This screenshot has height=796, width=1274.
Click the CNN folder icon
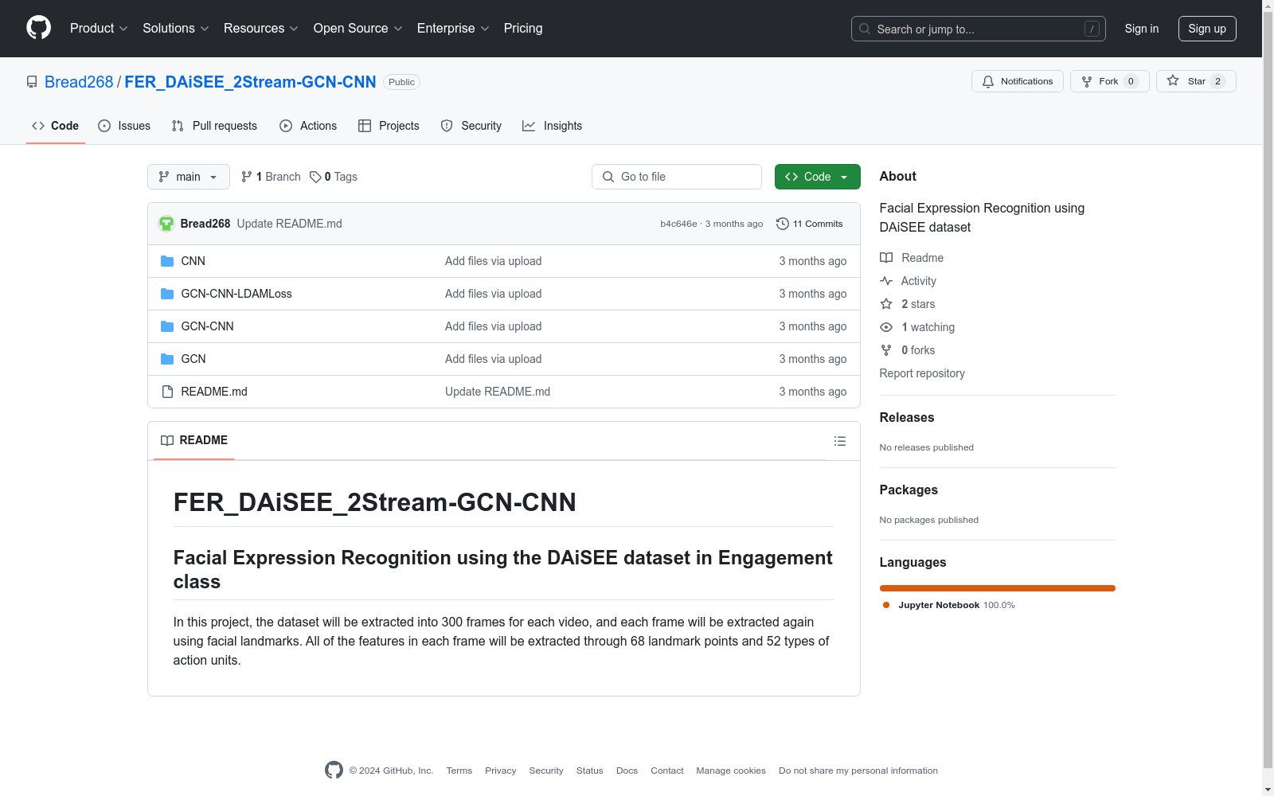[x=167, y=261]
